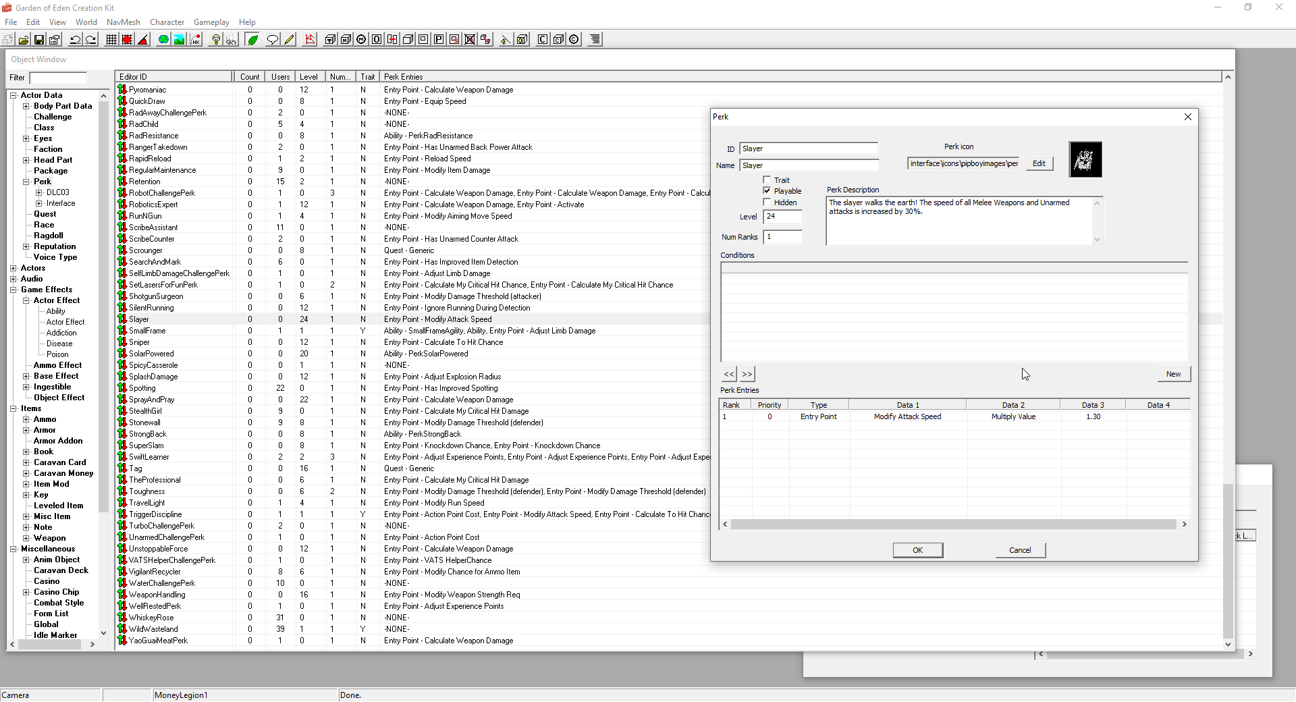The image size is (1296, 702).
Task: Click the green leaf toolbar icon
Action: click(252, 40)
